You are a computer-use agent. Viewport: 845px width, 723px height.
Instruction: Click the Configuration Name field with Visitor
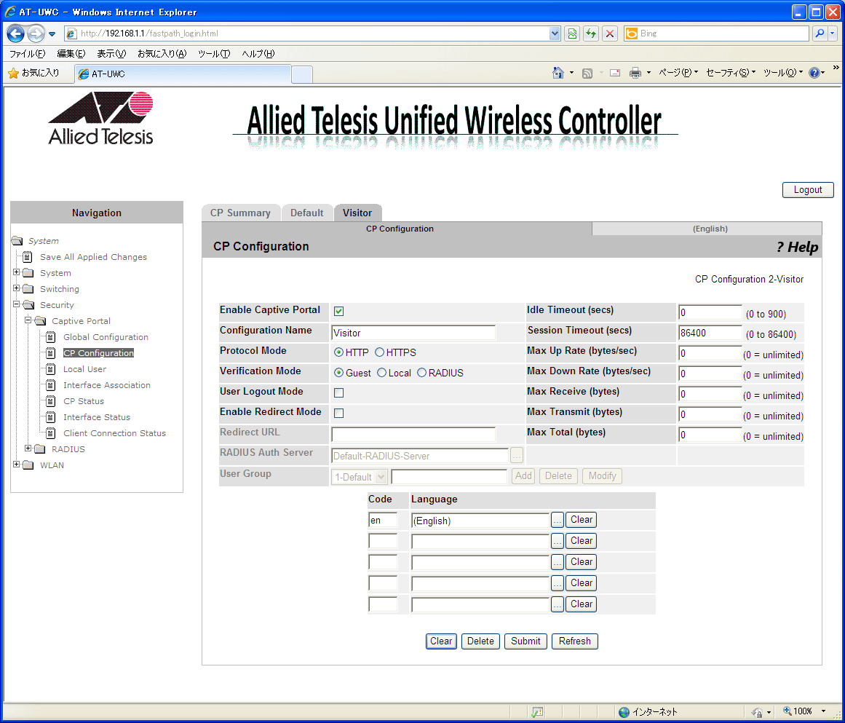(413, 333)
